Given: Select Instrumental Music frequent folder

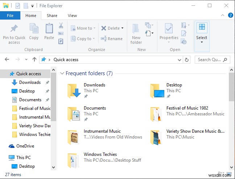Looking at the screenshot, I should coord(104,137).
